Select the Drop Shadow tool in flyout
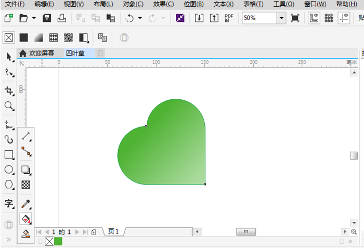This screenshot has width=364, height=248. coord(25,169)
